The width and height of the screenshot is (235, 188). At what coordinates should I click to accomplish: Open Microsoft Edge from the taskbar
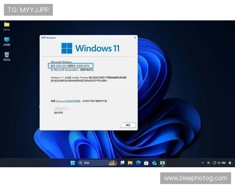click(x=138, y=163)
